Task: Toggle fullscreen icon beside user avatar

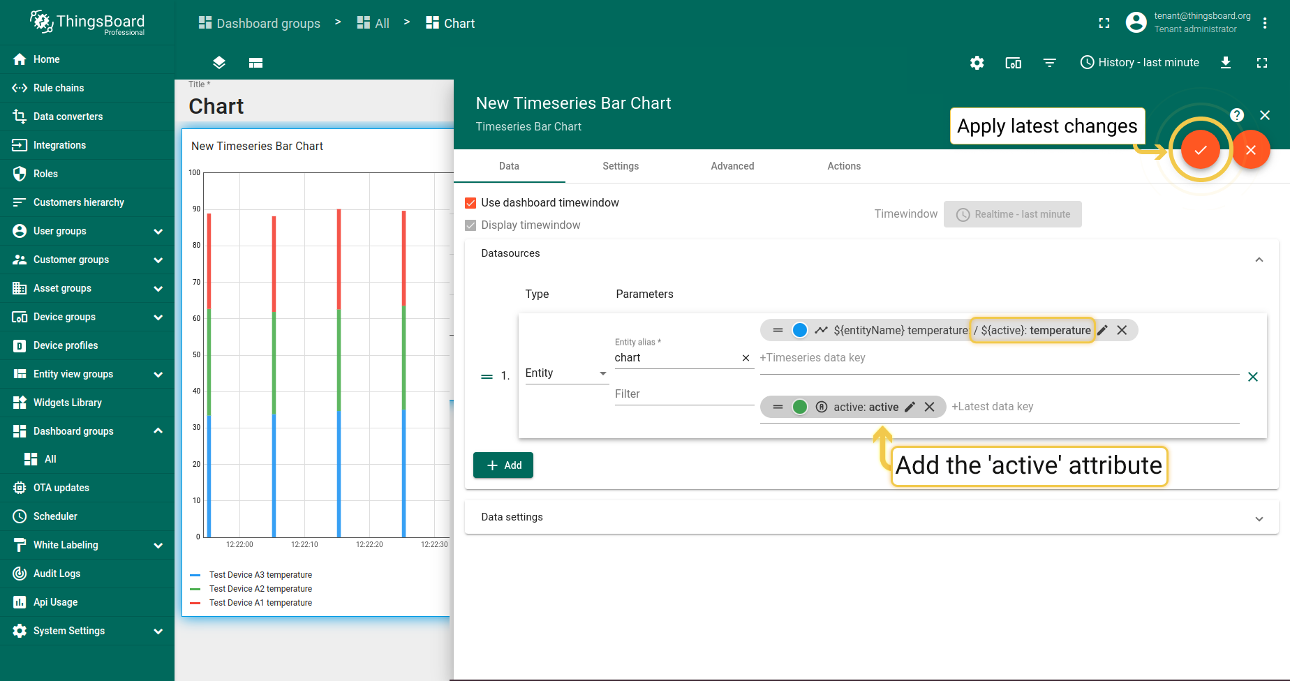Action: 1104,23
